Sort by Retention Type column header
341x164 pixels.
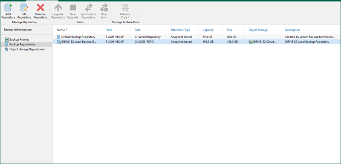click(x=180, y=30)
